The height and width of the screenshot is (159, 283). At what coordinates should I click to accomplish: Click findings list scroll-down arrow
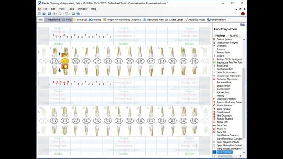click(244, 152)
